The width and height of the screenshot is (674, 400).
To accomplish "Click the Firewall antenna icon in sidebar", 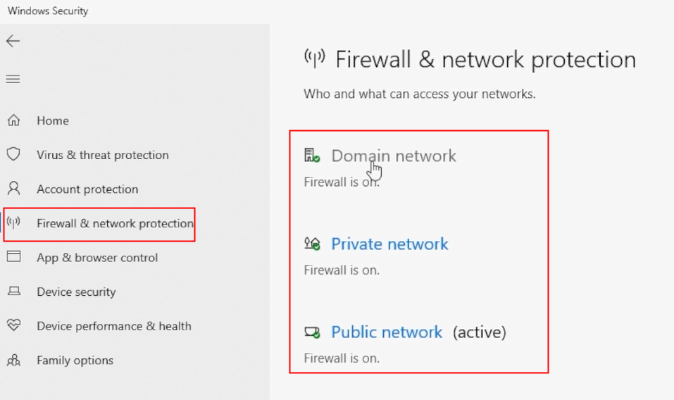I will [14, 223].
